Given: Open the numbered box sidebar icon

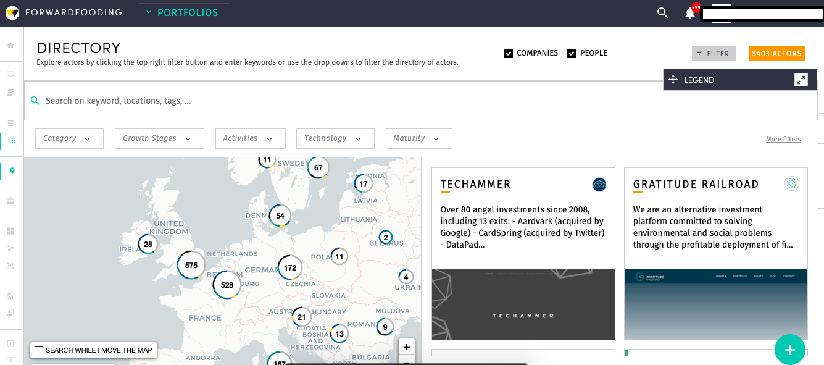Looking at the screenshot, I should pos(10,343).
